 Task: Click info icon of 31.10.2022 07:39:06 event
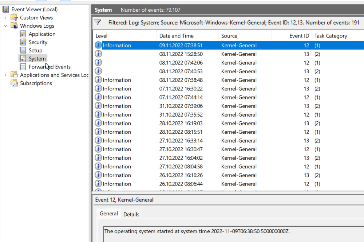point(98,106)
